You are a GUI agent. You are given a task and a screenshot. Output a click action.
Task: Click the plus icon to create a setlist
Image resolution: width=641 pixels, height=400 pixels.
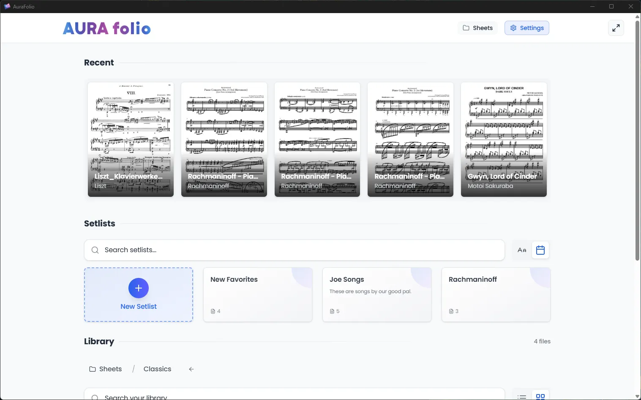(x=138, y=288)
